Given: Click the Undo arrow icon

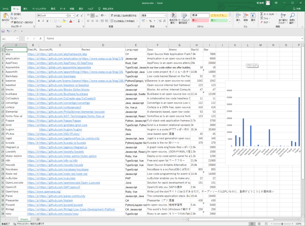Looking at the screenshot, I should (x=8, y=31).
